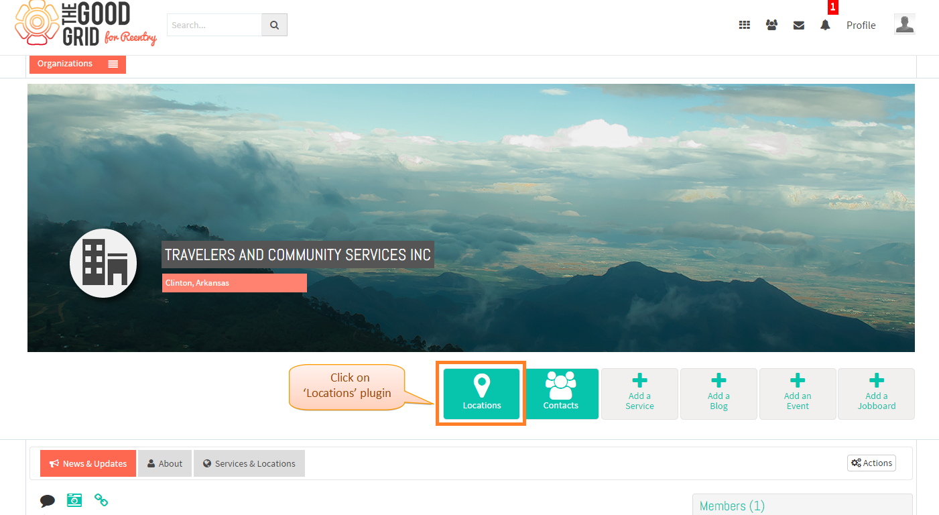Focus the Search input field
This screenshot has height=515, width=939.
(x=214, y=25)
